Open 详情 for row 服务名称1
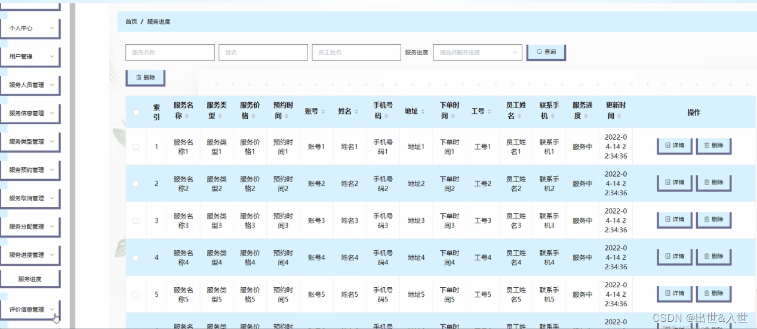 pyautogui.click(x=675, y=146)
